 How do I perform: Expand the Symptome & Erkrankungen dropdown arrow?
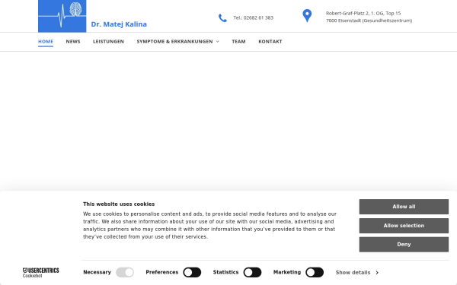click(217, 42)
